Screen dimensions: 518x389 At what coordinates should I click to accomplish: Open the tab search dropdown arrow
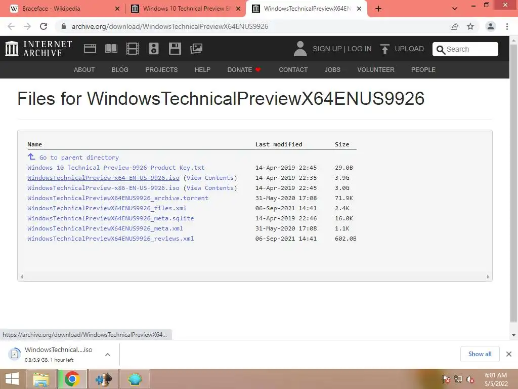pyautogui.click(x=455, y=9)
